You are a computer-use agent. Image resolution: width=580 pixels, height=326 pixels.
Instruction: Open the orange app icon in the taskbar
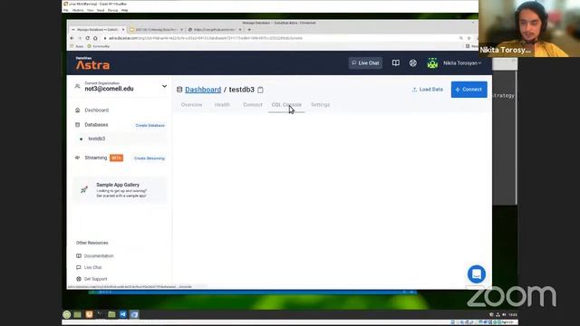pos(89,314)
